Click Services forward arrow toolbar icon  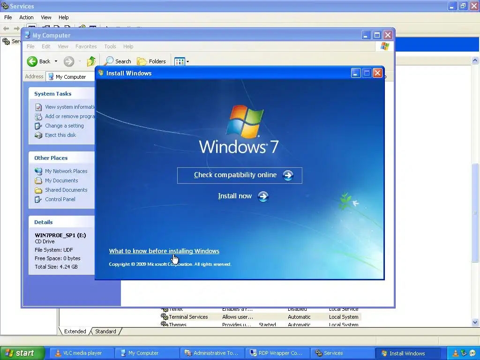tap(16, 29)
